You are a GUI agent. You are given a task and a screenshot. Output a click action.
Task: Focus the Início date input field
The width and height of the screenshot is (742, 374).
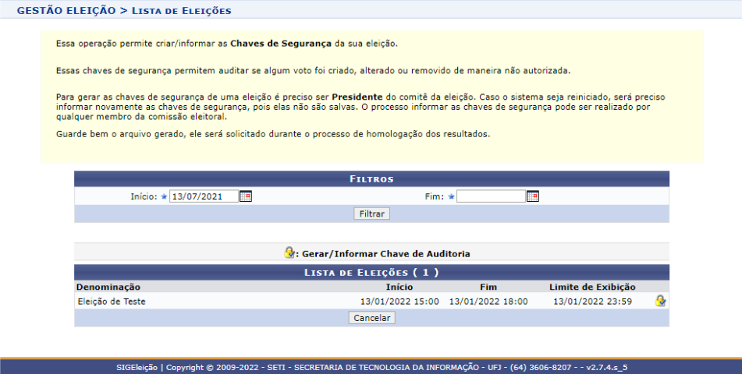coord(204,196)
